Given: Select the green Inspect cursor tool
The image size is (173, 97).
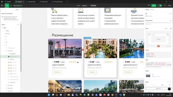Looking at the screenshot, I should [x=7, y=5].
